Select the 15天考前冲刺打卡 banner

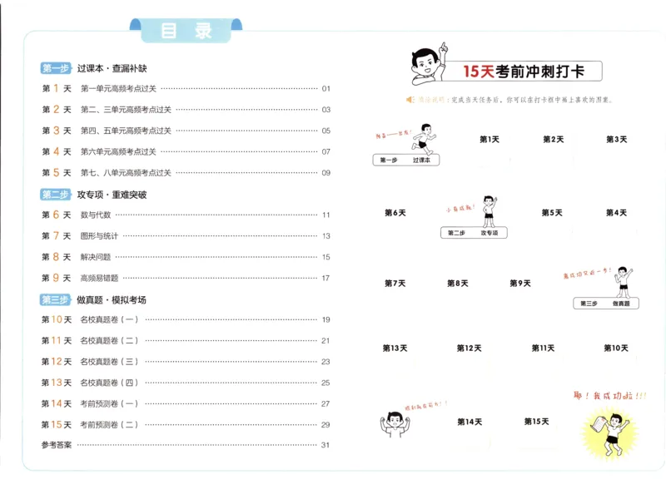pos(524,69)
